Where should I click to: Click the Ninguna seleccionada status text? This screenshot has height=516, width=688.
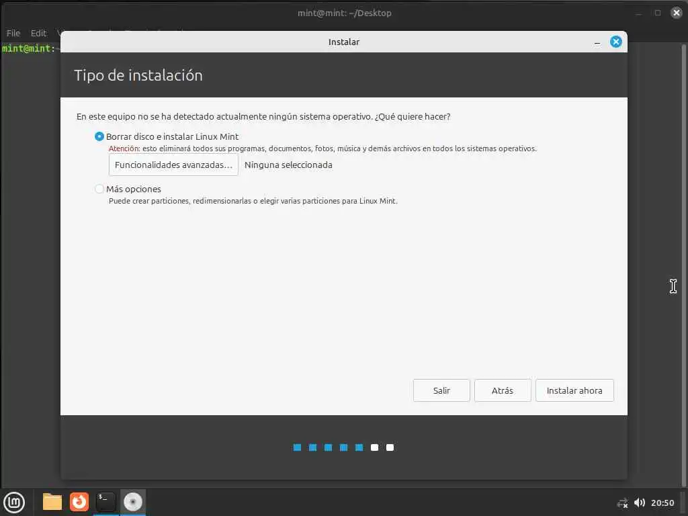[288, 165]
